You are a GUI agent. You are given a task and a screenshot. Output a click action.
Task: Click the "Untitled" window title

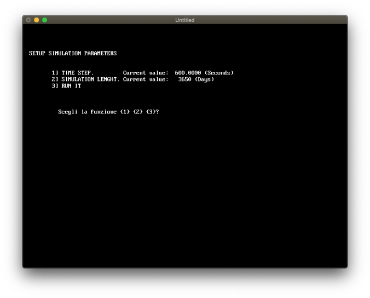184,20
